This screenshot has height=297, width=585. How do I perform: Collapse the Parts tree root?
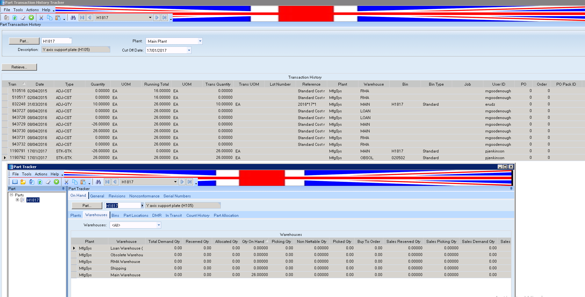coord(11,195)
